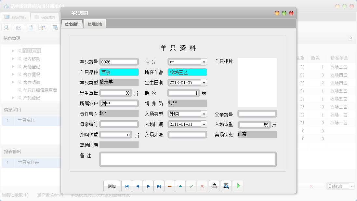
Task: Confirm changes with green check icon
Action: tap(191, 186)
